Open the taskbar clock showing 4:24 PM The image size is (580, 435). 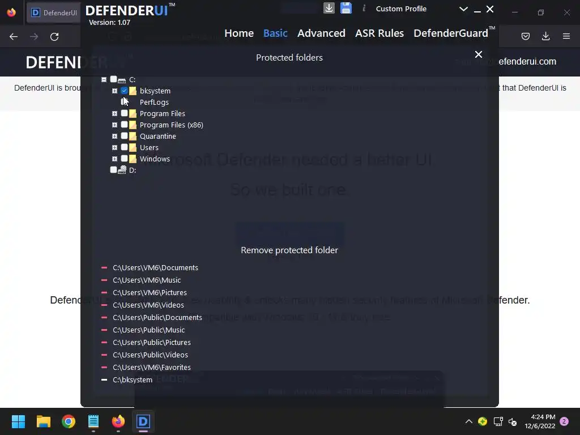(x=540, y=421)
